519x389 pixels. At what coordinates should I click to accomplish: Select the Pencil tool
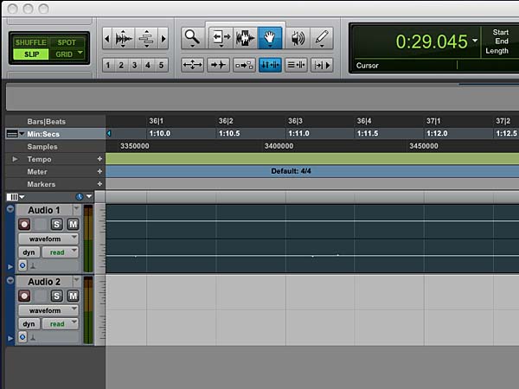click(x=322, y=38)
